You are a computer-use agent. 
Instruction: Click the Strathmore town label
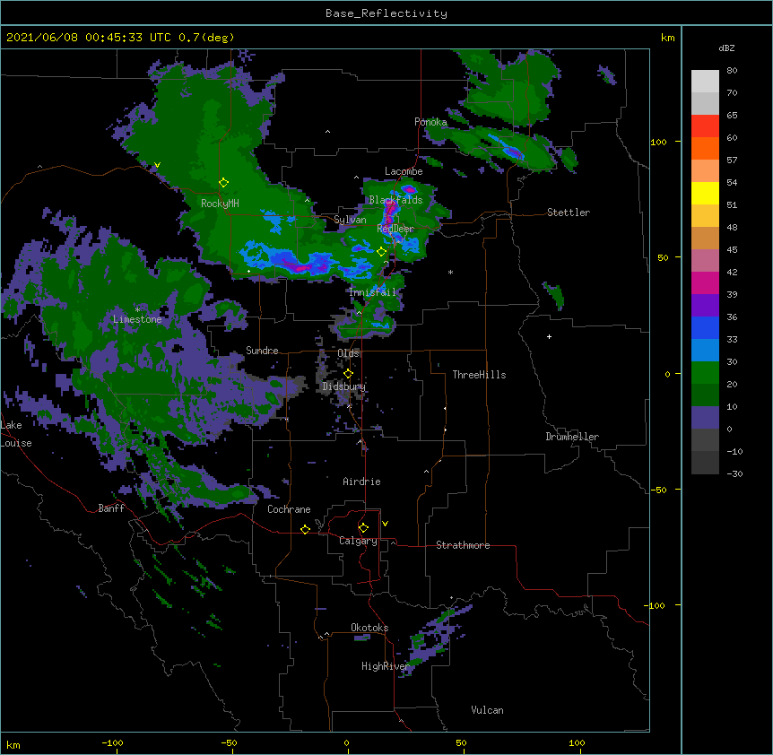463,545
